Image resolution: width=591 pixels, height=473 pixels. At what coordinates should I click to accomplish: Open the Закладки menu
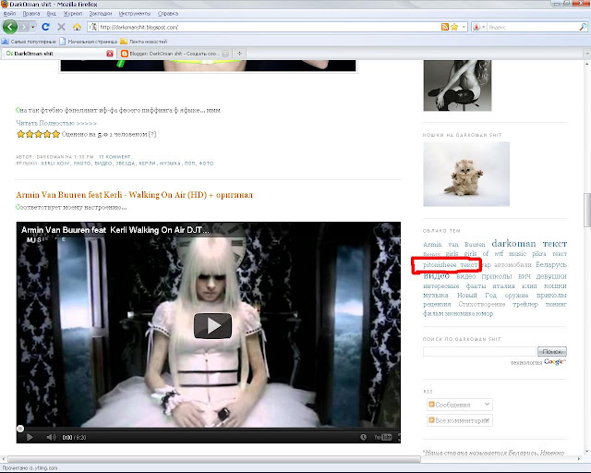click(101, 14)
